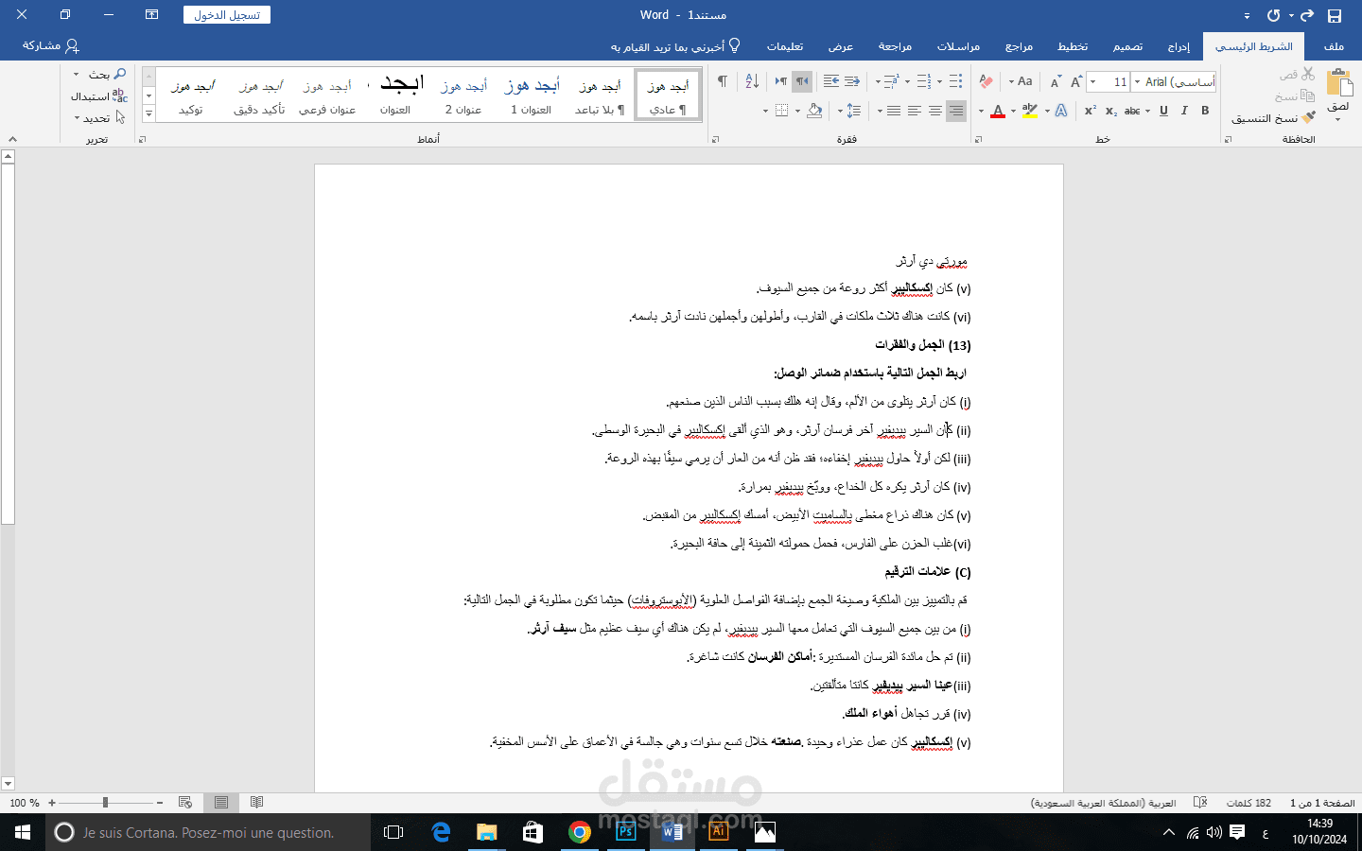This screenshot has height=851, width=1362.
Task: Click the line and paragraph spacing icon
Action: (x=854, y=111)
